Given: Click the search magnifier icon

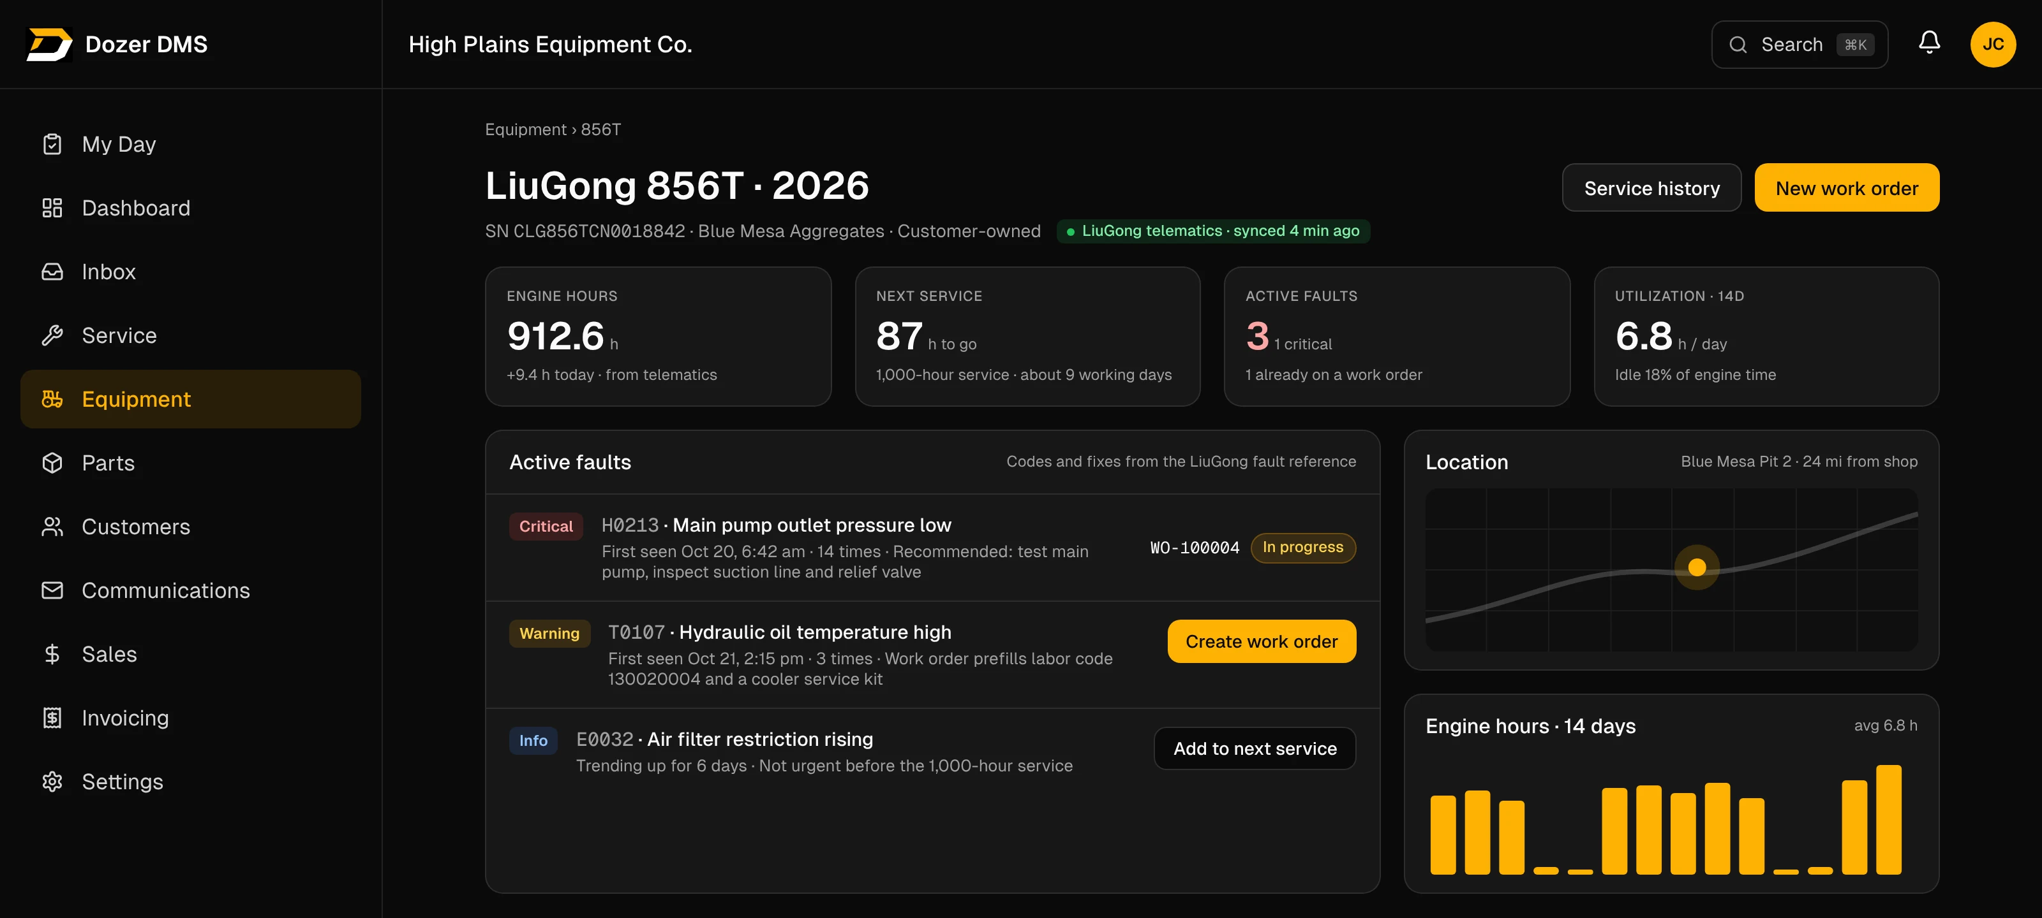Looking at the screenshot, I should (1738, 45).
